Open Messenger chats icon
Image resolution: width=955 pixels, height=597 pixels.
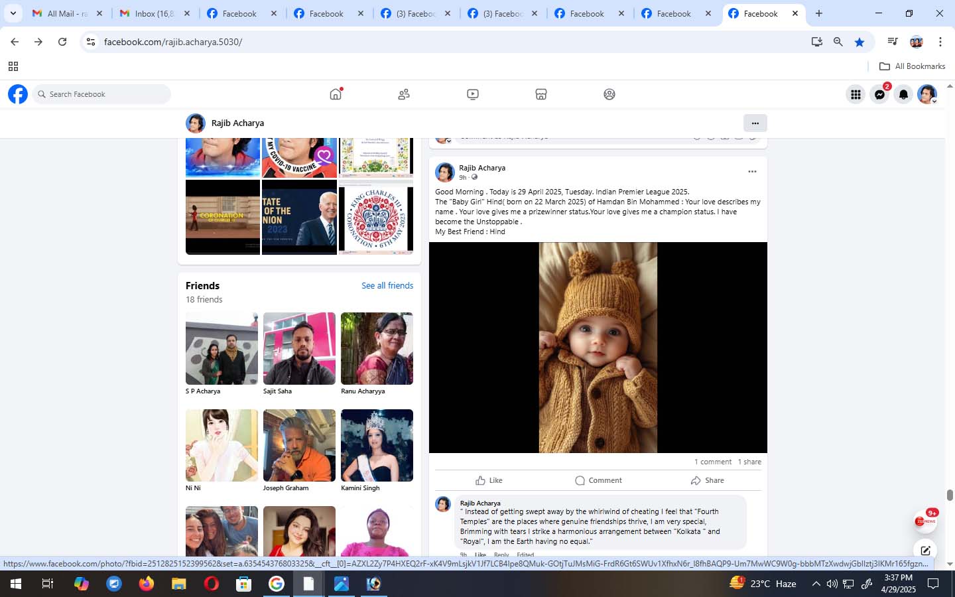coord(879,94)
